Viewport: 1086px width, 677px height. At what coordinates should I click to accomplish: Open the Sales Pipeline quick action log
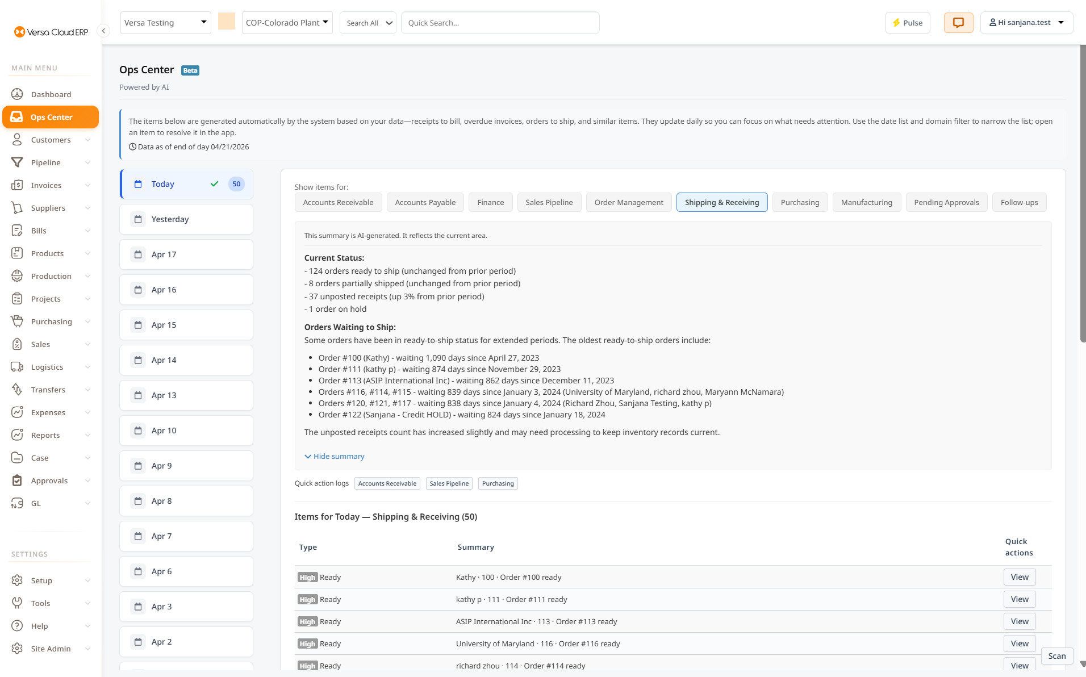pyautogui.click(x=449, y=483)
